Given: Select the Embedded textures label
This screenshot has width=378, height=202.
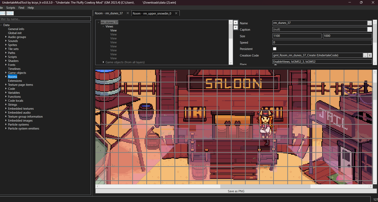Looking at the screenshot, I should [x=21, y=109].
